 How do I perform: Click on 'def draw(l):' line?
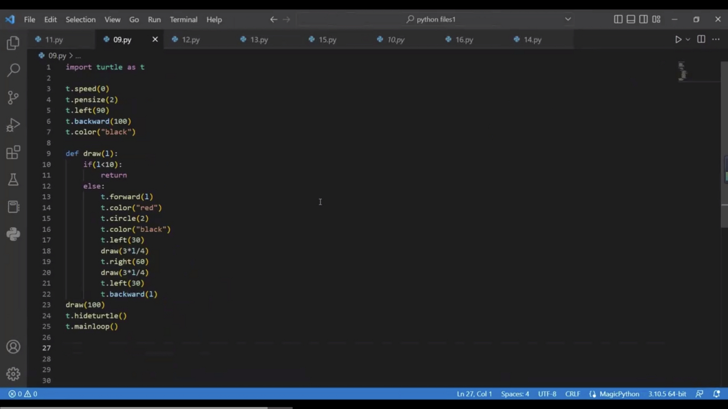click(91, 154)
